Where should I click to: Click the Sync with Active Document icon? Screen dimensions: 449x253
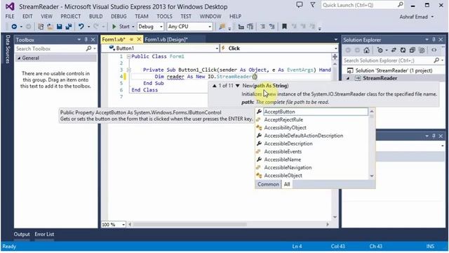point(394,51)
